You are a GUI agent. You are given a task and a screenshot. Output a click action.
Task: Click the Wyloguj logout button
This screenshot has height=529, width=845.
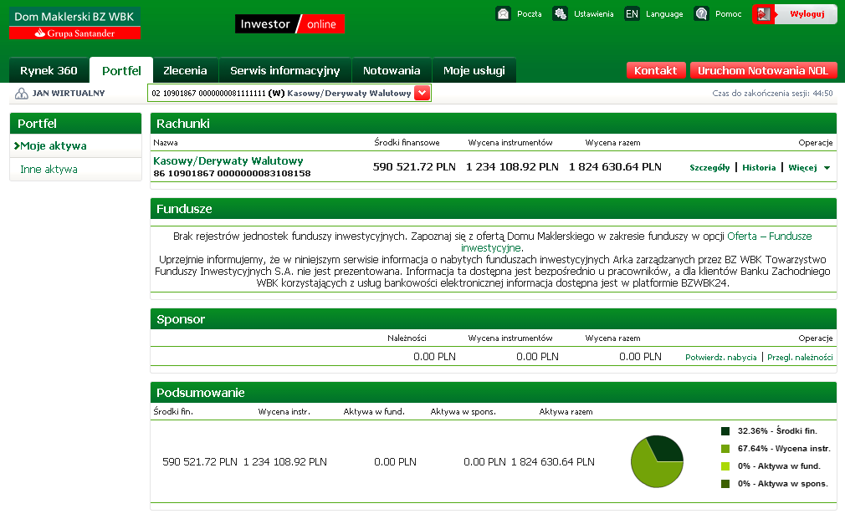click(795, 14)
